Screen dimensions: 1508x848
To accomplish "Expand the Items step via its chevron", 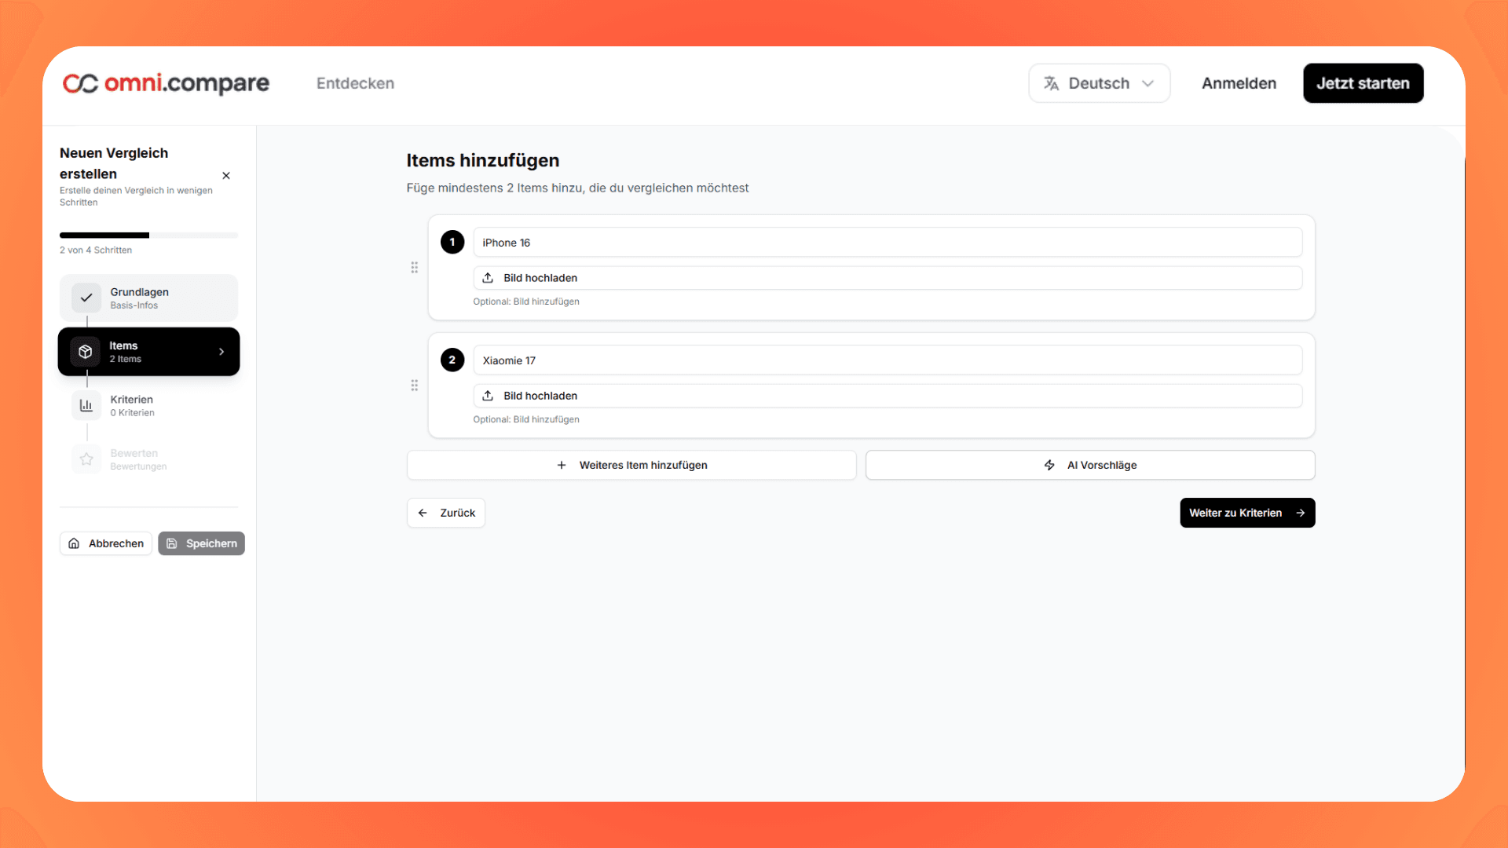I will [x=220, y=352].
